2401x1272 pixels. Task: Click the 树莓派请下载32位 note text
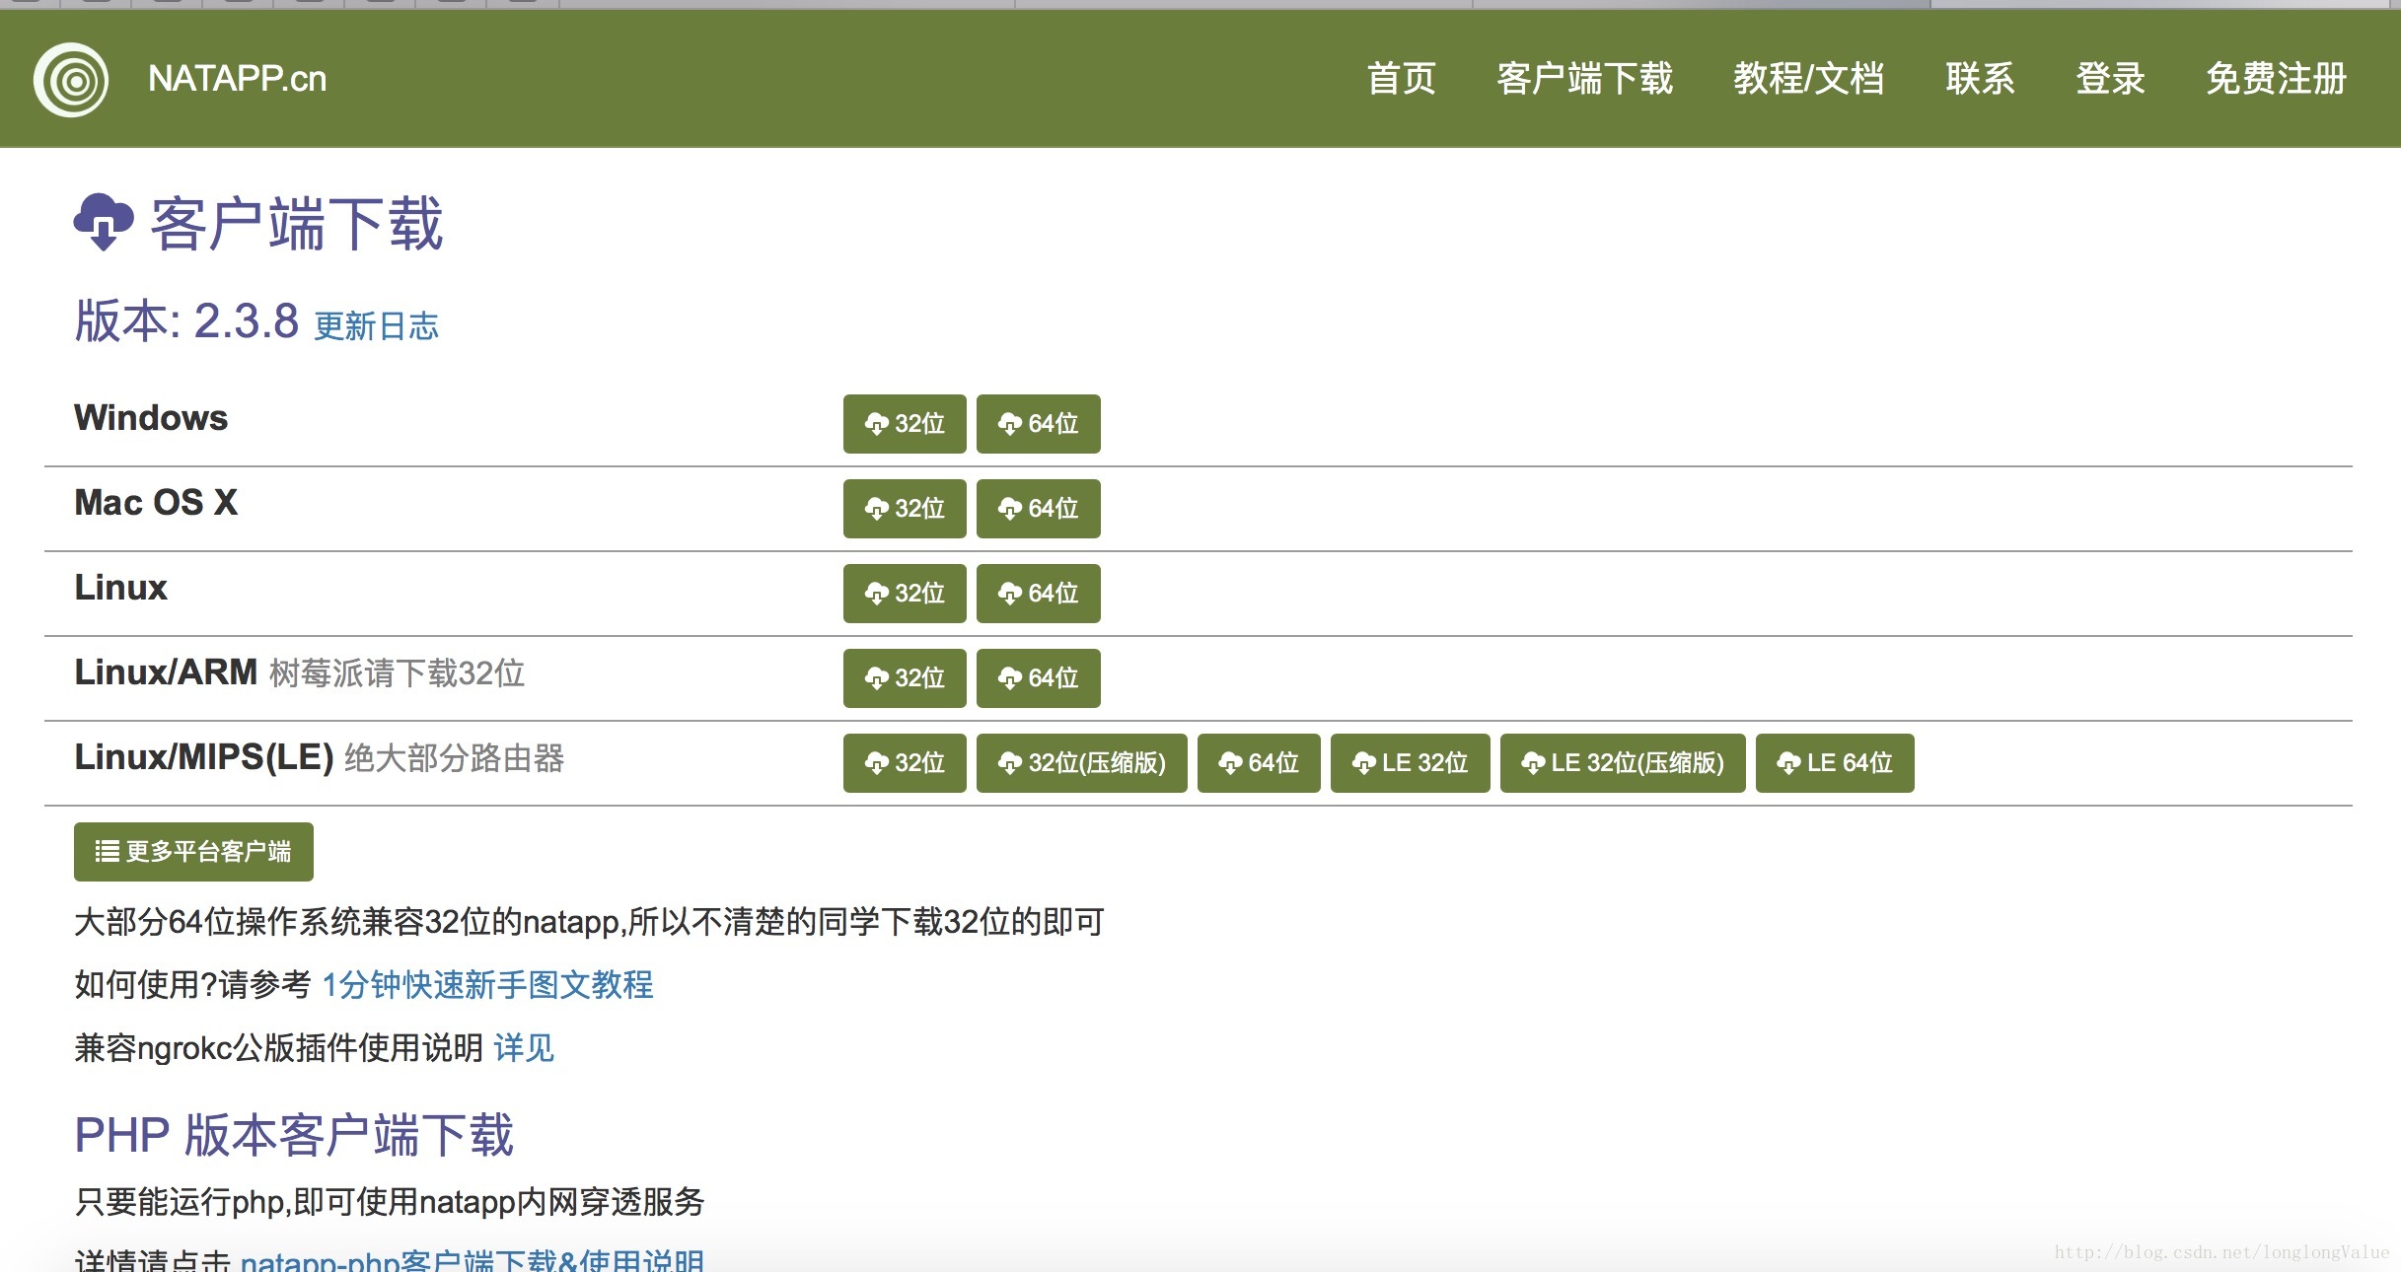(x=397, y=673)
